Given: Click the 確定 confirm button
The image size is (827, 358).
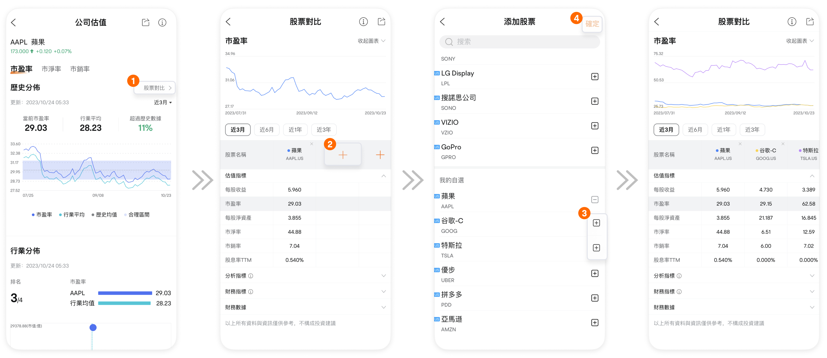Looking at the screenshot, I should pyautogui.click(x=592, y=24).
